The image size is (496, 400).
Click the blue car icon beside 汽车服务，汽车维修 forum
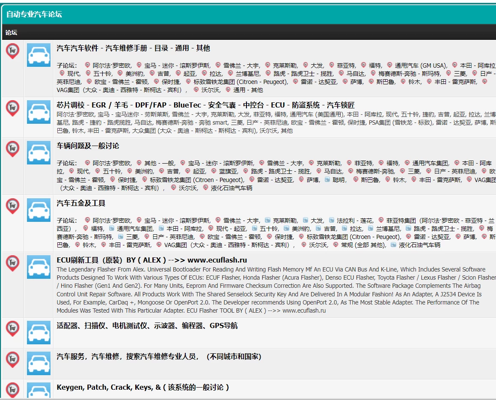coord(39,363)
